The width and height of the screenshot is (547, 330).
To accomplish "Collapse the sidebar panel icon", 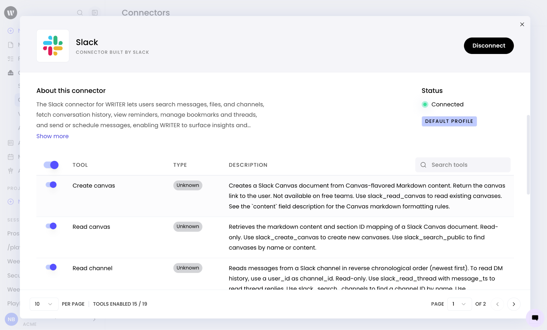I will (x=95, y=13).
